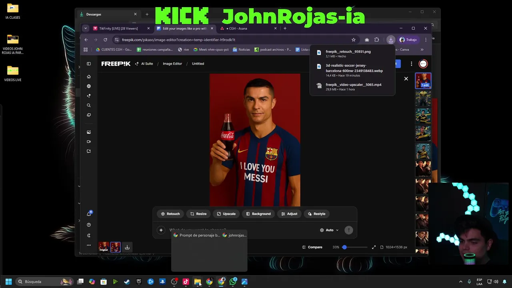Open Chrome three-dot menu
Image resolution: width=512 pixels, height=288 pixels.
(426, 40)
